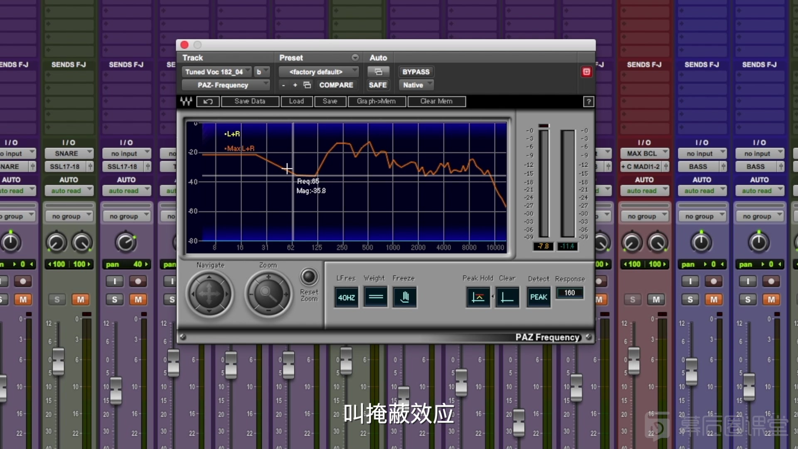Click the Reset Zoom knob
This screenshot has height=449, width=798.
coord(309,276)
